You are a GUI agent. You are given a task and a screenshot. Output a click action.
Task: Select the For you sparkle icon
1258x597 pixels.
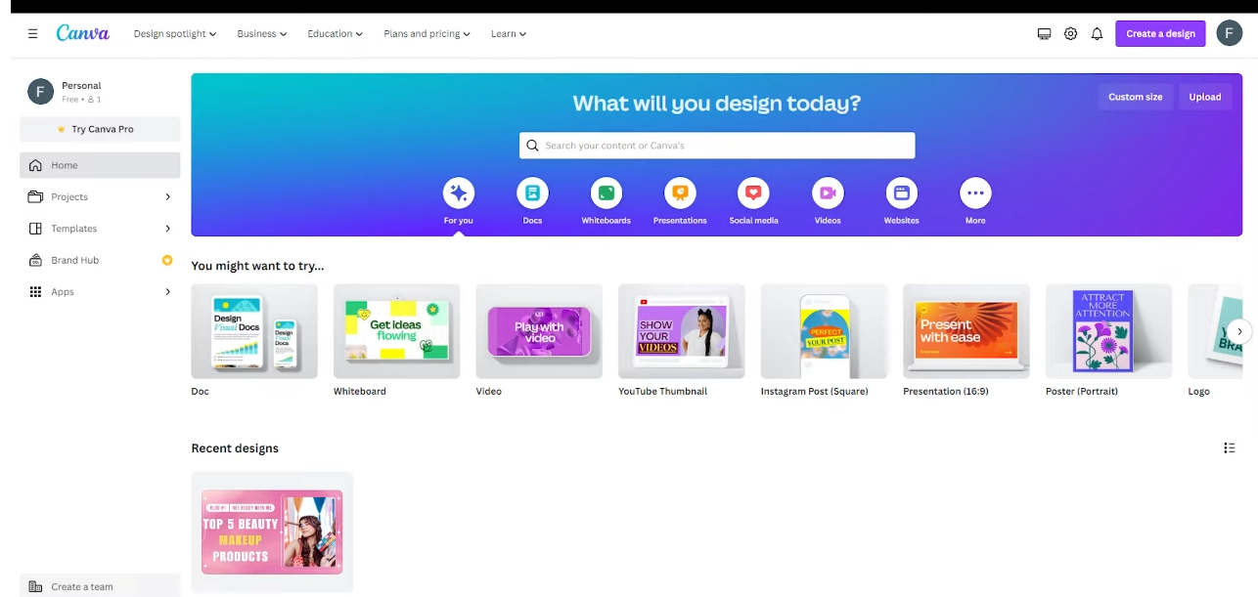[x=458, y=192]
